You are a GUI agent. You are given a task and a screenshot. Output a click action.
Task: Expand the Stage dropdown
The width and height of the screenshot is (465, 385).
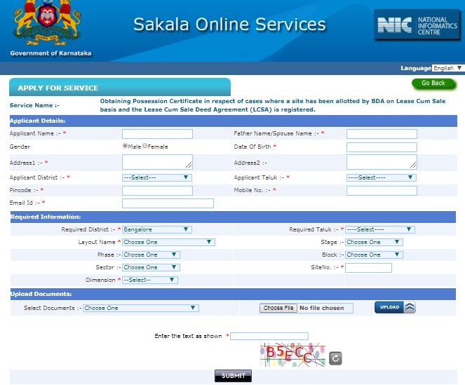click(374, 243)
